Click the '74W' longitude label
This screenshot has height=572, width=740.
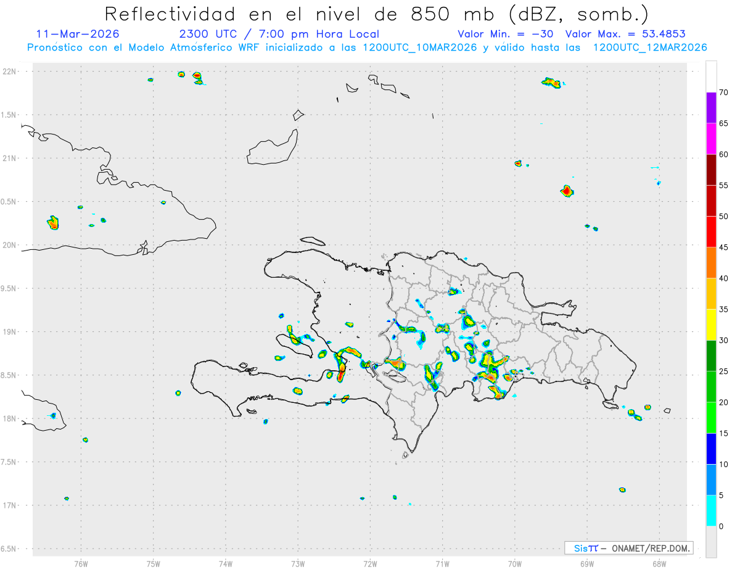coord(225,564)
